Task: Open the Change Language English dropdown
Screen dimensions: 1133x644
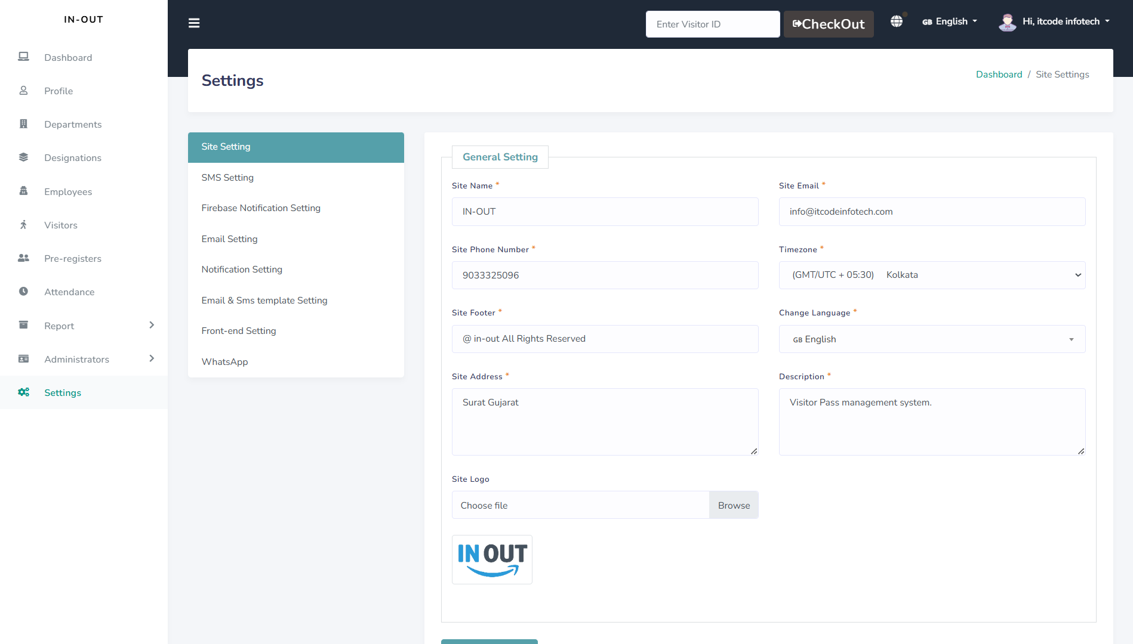Action: point(932,339)
